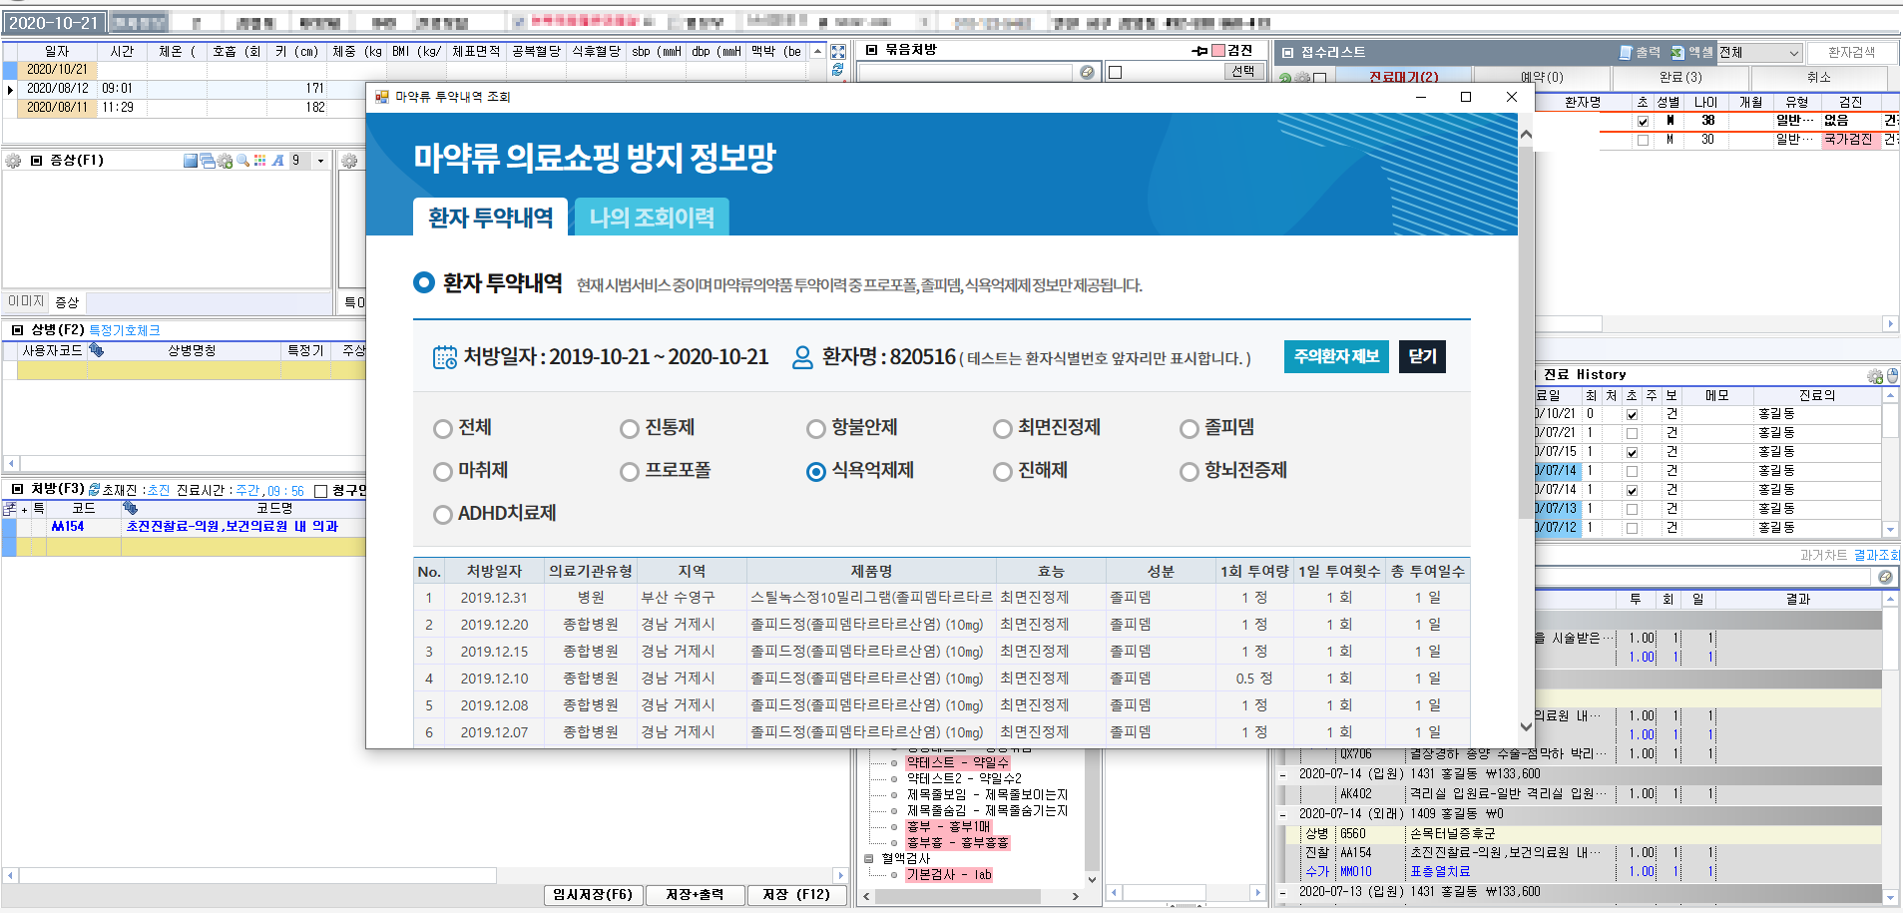
Task: Click the gear settings icon in 증상 panel
Action: (13, 161)
